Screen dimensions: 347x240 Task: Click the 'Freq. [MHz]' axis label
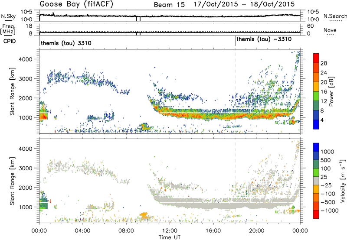point(8,29)
